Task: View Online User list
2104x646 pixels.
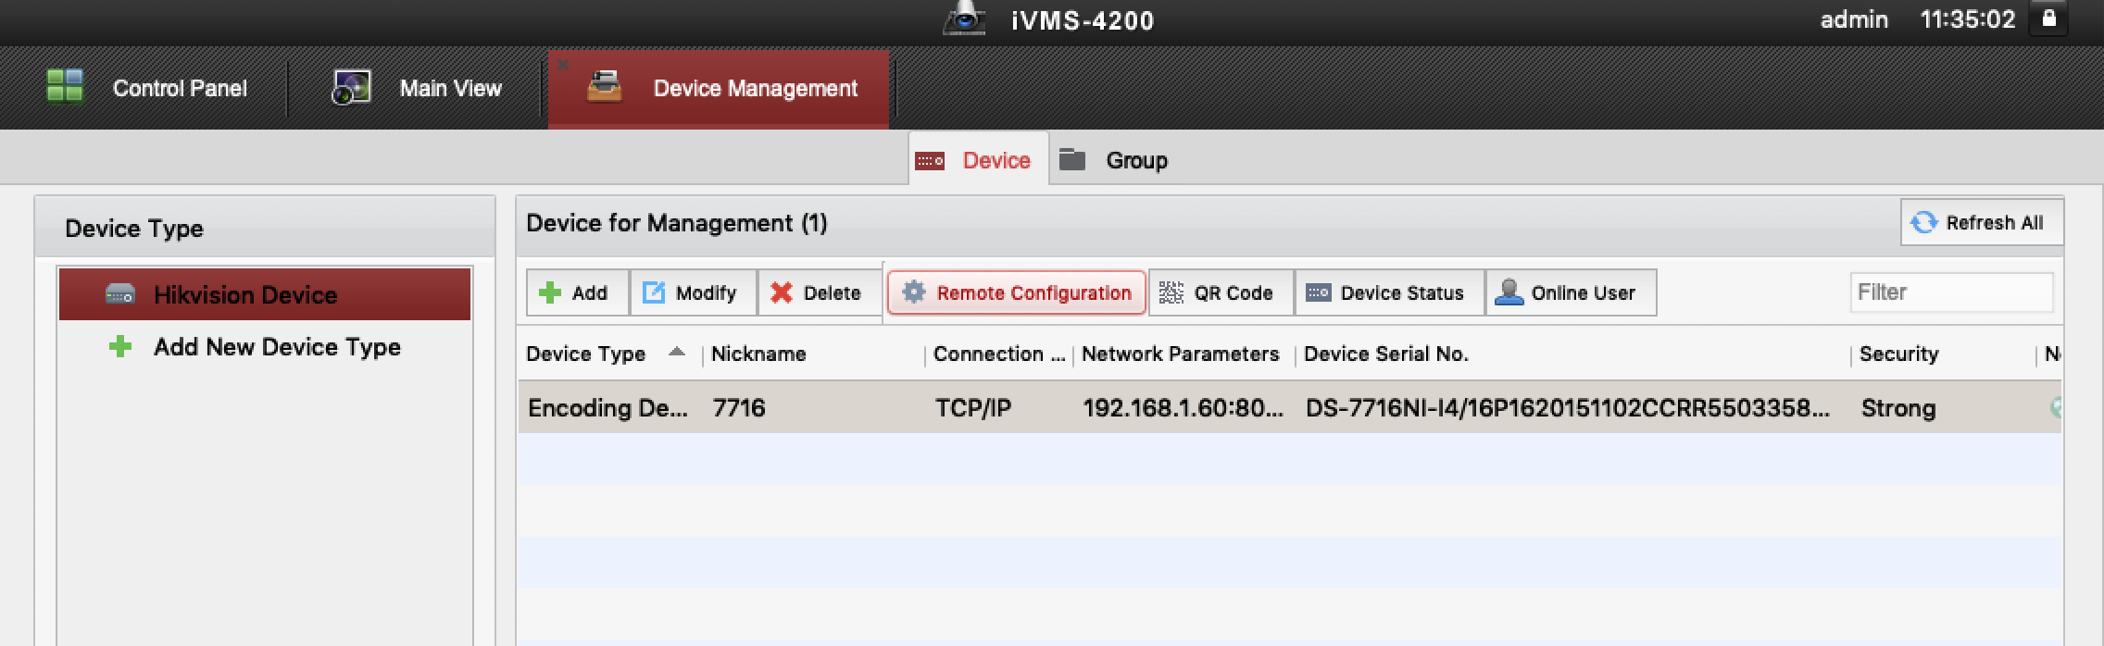Action: [1571, 292]
